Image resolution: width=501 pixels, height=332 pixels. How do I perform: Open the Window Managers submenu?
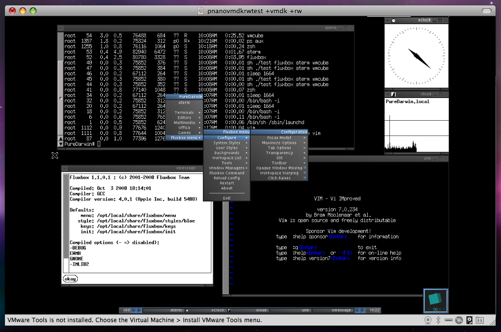[x=227, y=168]
